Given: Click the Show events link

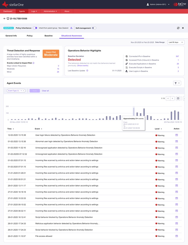Looking at the screenshot, I should coord(83,66).
